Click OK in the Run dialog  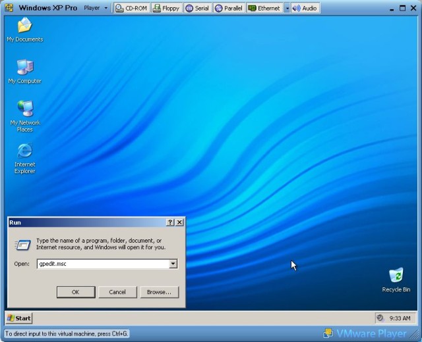coord(76,292)
